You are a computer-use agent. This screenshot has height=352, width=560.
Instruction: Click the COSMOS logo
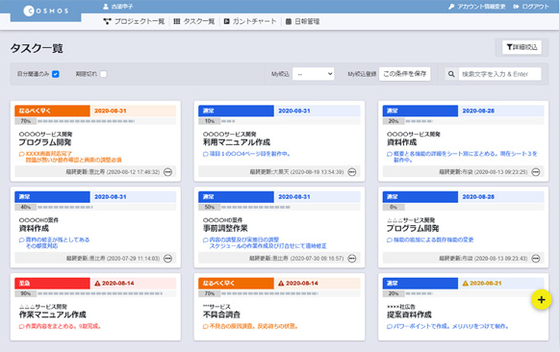[x=46, y=11]
